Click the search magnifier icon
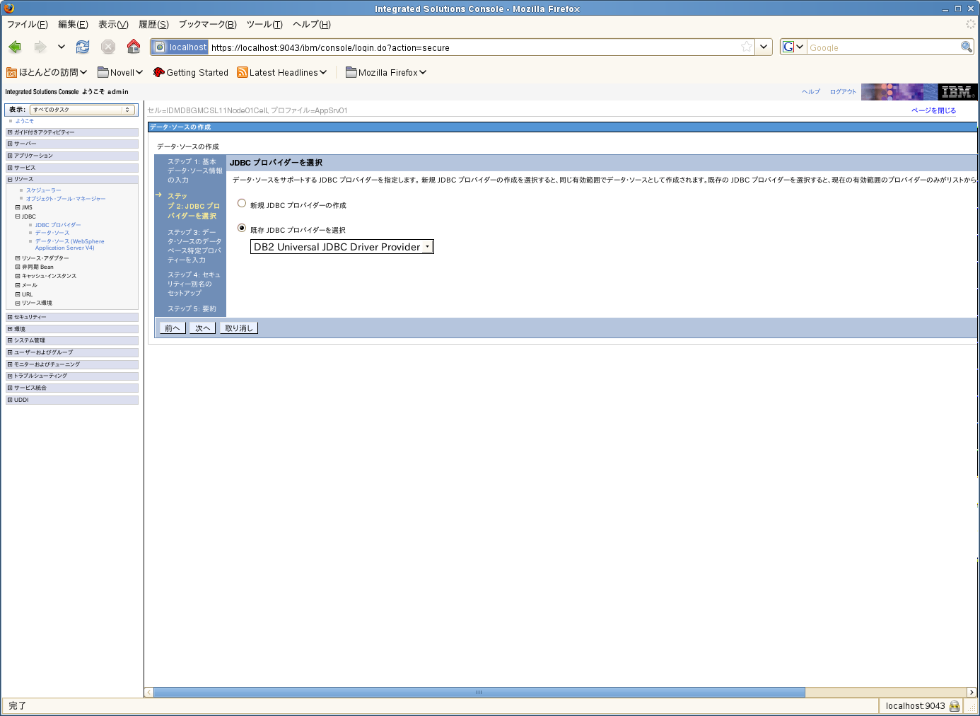The height and width of the screenshot is (716, 980). [967, 47]
